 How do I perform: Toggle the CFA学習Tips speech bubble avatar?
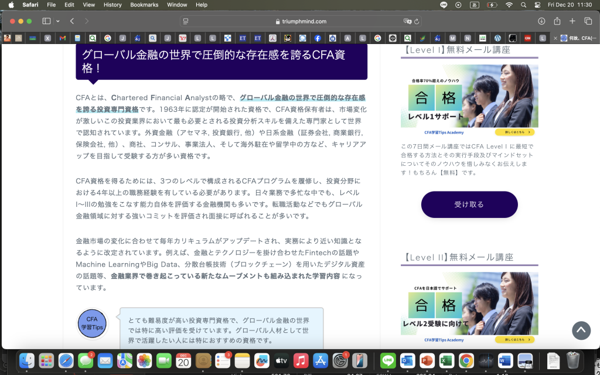coord(92,323)
